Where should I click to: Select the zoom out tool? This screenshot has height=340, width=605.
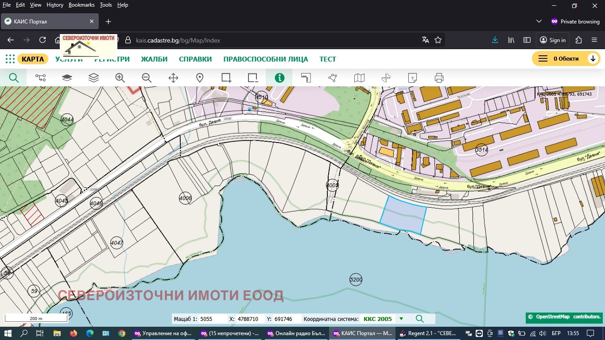[x=146, y=77]
